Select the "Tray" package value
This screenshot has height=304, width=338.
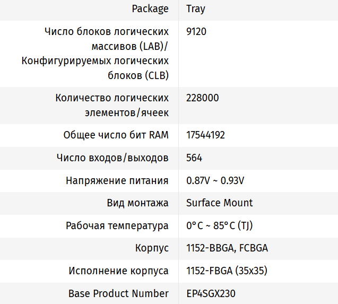pyautogui.click(x=196, y=8)
